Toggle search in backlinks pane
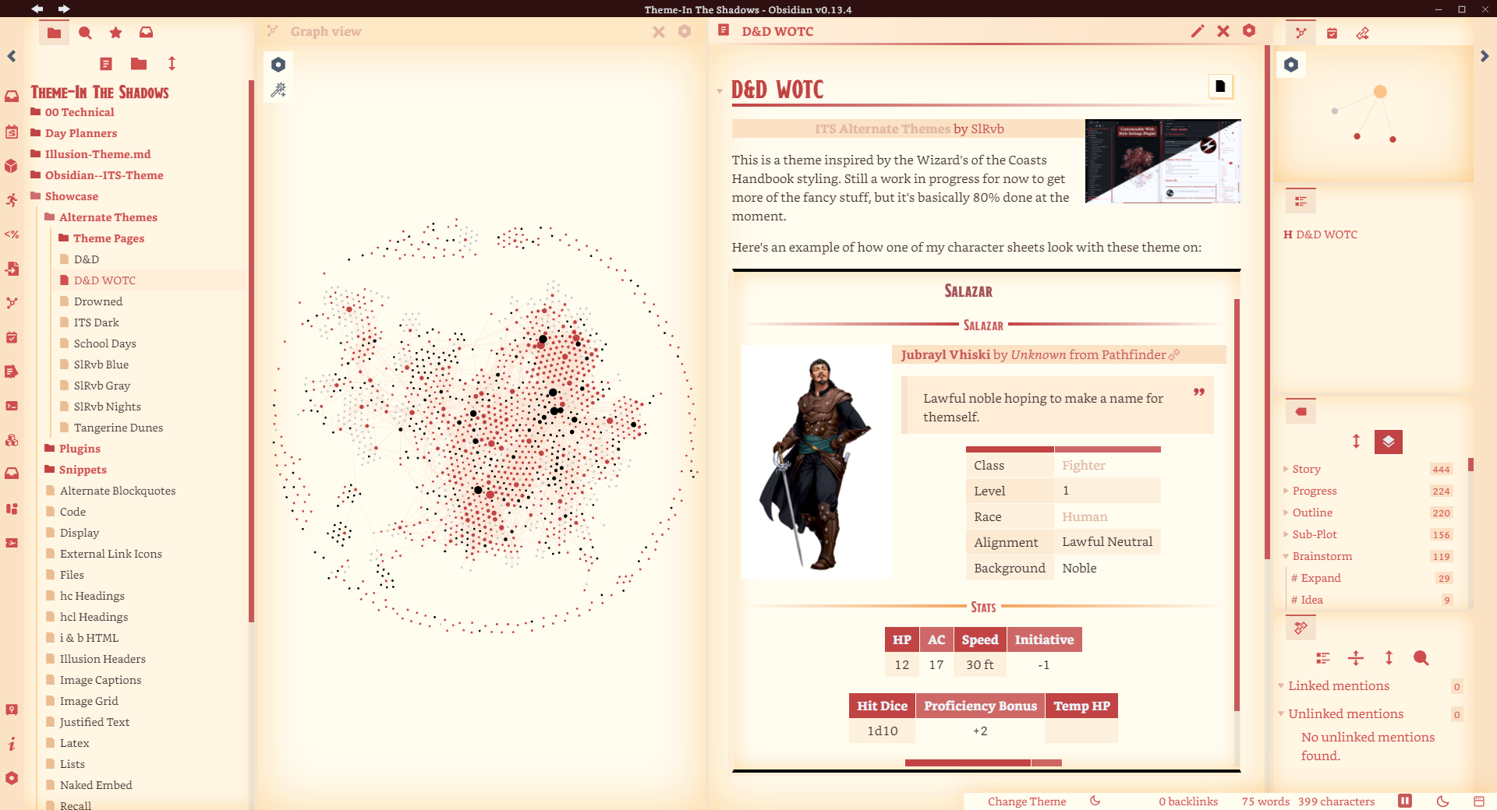This screenshot has height=810, width=1497. [x=1421, y=658]
